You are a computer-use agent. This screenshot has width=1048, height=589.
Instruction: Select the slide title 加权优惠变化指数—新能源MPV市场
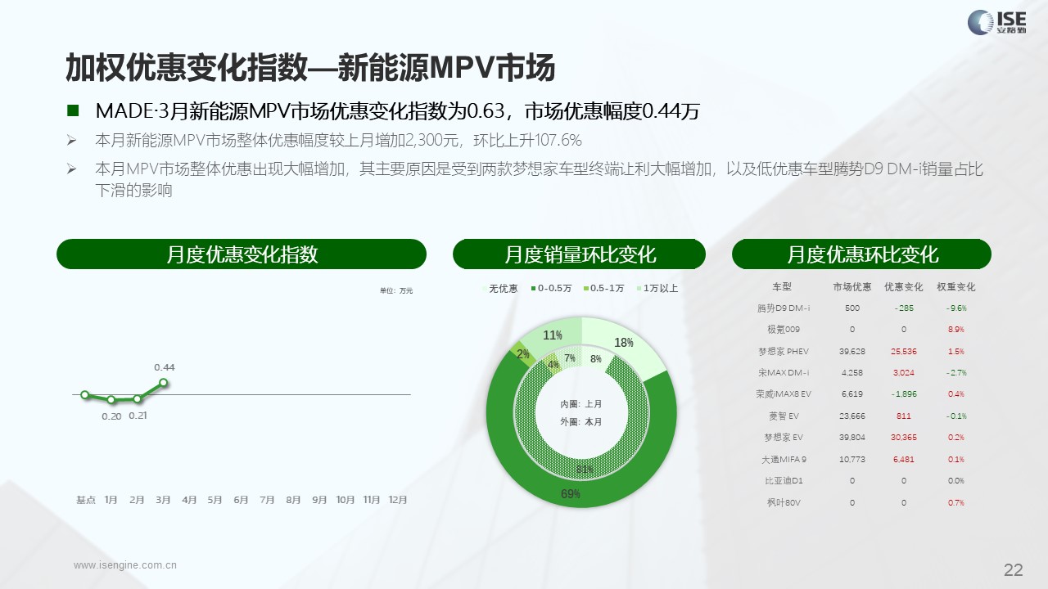310,68
